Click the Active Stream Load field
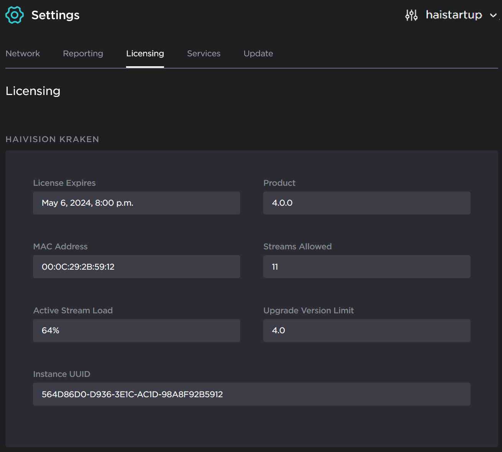The width and height of the screenshot is (502, 452). (136, 331)
